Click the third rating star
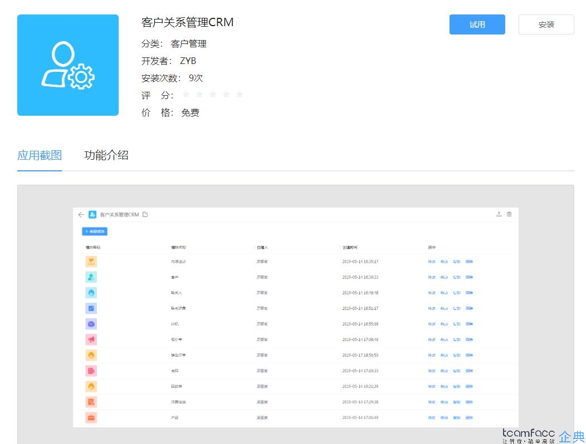The height and width of the screenshot is (444, 586). 213,95
